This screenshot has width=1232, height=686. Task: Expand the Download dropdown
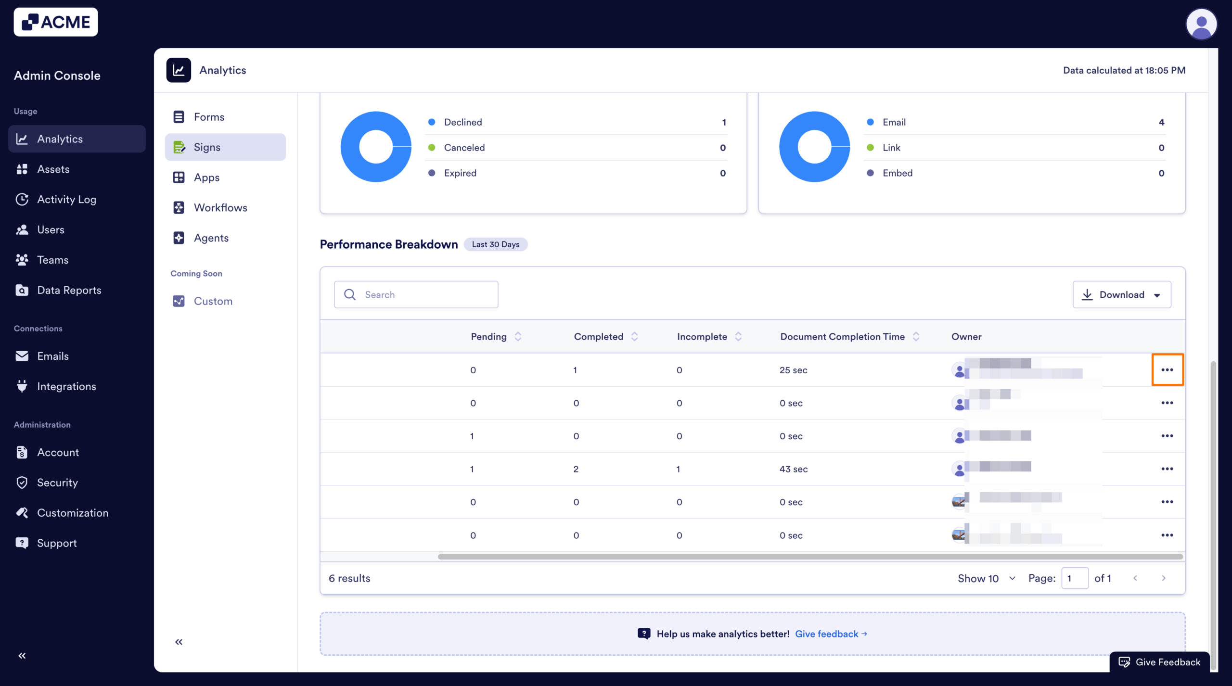[x=1121, y=294]
